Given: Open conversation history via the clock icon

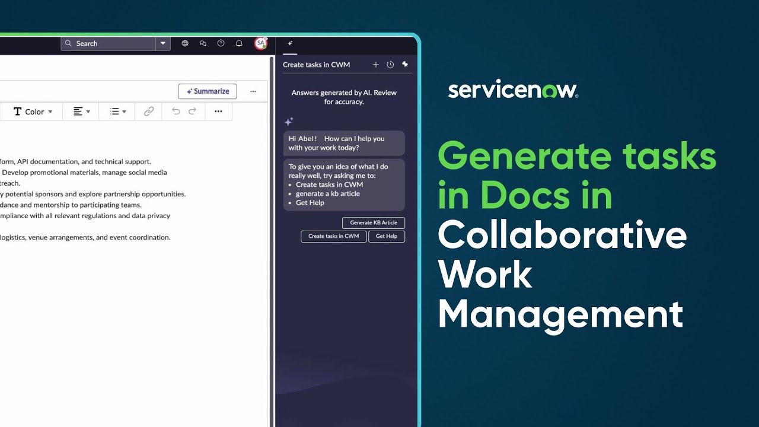Looking at the screenshot, I should (x=390, y=65).
